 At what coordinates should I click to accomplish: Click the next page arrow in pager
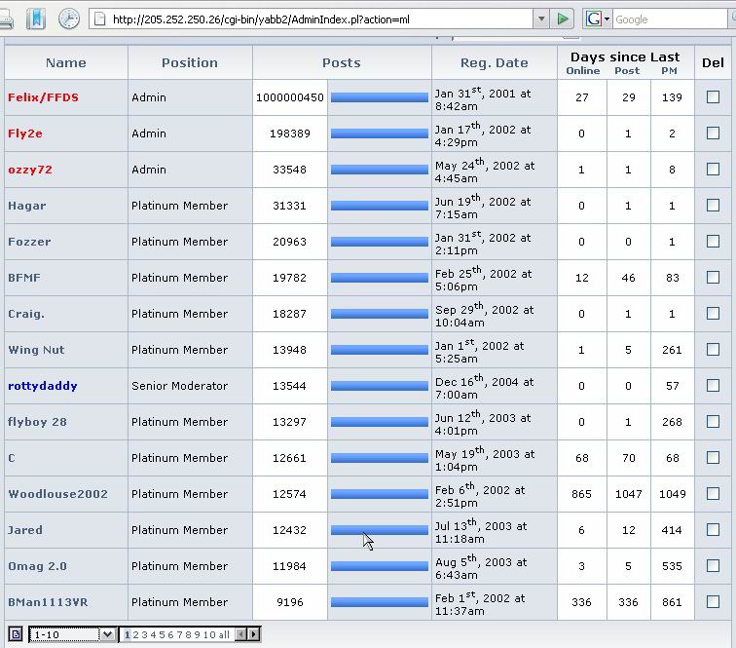click(x=253, y=634)
